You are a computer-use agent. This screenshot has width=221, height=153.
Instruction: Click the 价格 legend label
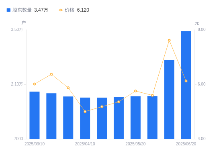[x=70, y=10]
